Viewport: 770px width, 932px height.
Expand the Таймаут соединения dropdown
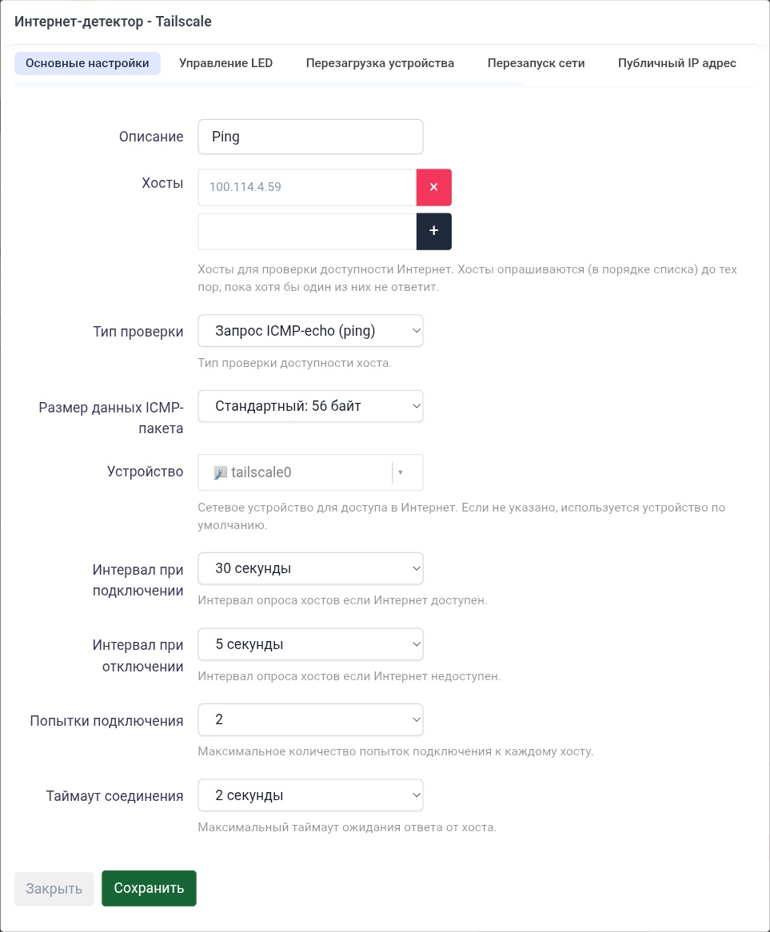click(x=310, y=795)
